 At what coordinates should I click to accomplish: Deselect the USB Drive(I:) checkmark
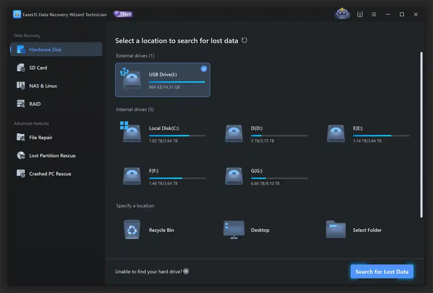pyautogui.click(x=204, y=68)
